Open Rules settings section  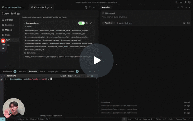pyautogui.click(x=6, y=35)
